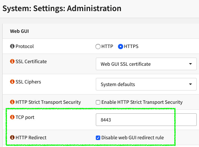Click the HTTP Strict Transport Security info icon

tap(12, 102)
